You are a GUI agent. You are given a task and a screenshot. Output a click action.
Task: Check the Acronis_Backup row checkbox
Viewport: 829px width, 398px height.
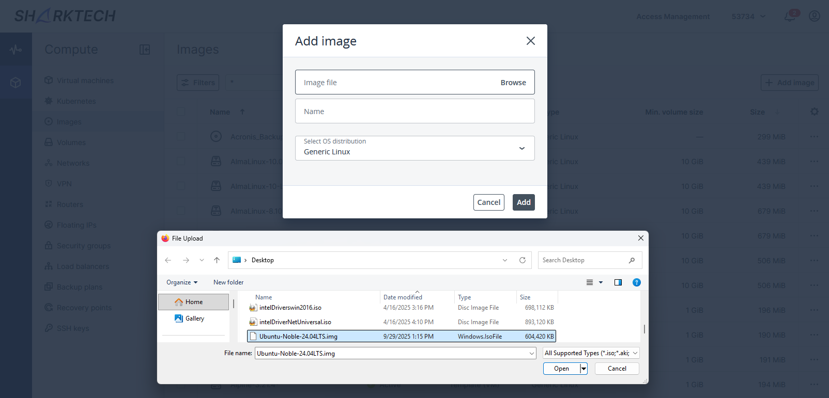click(181, 137)
